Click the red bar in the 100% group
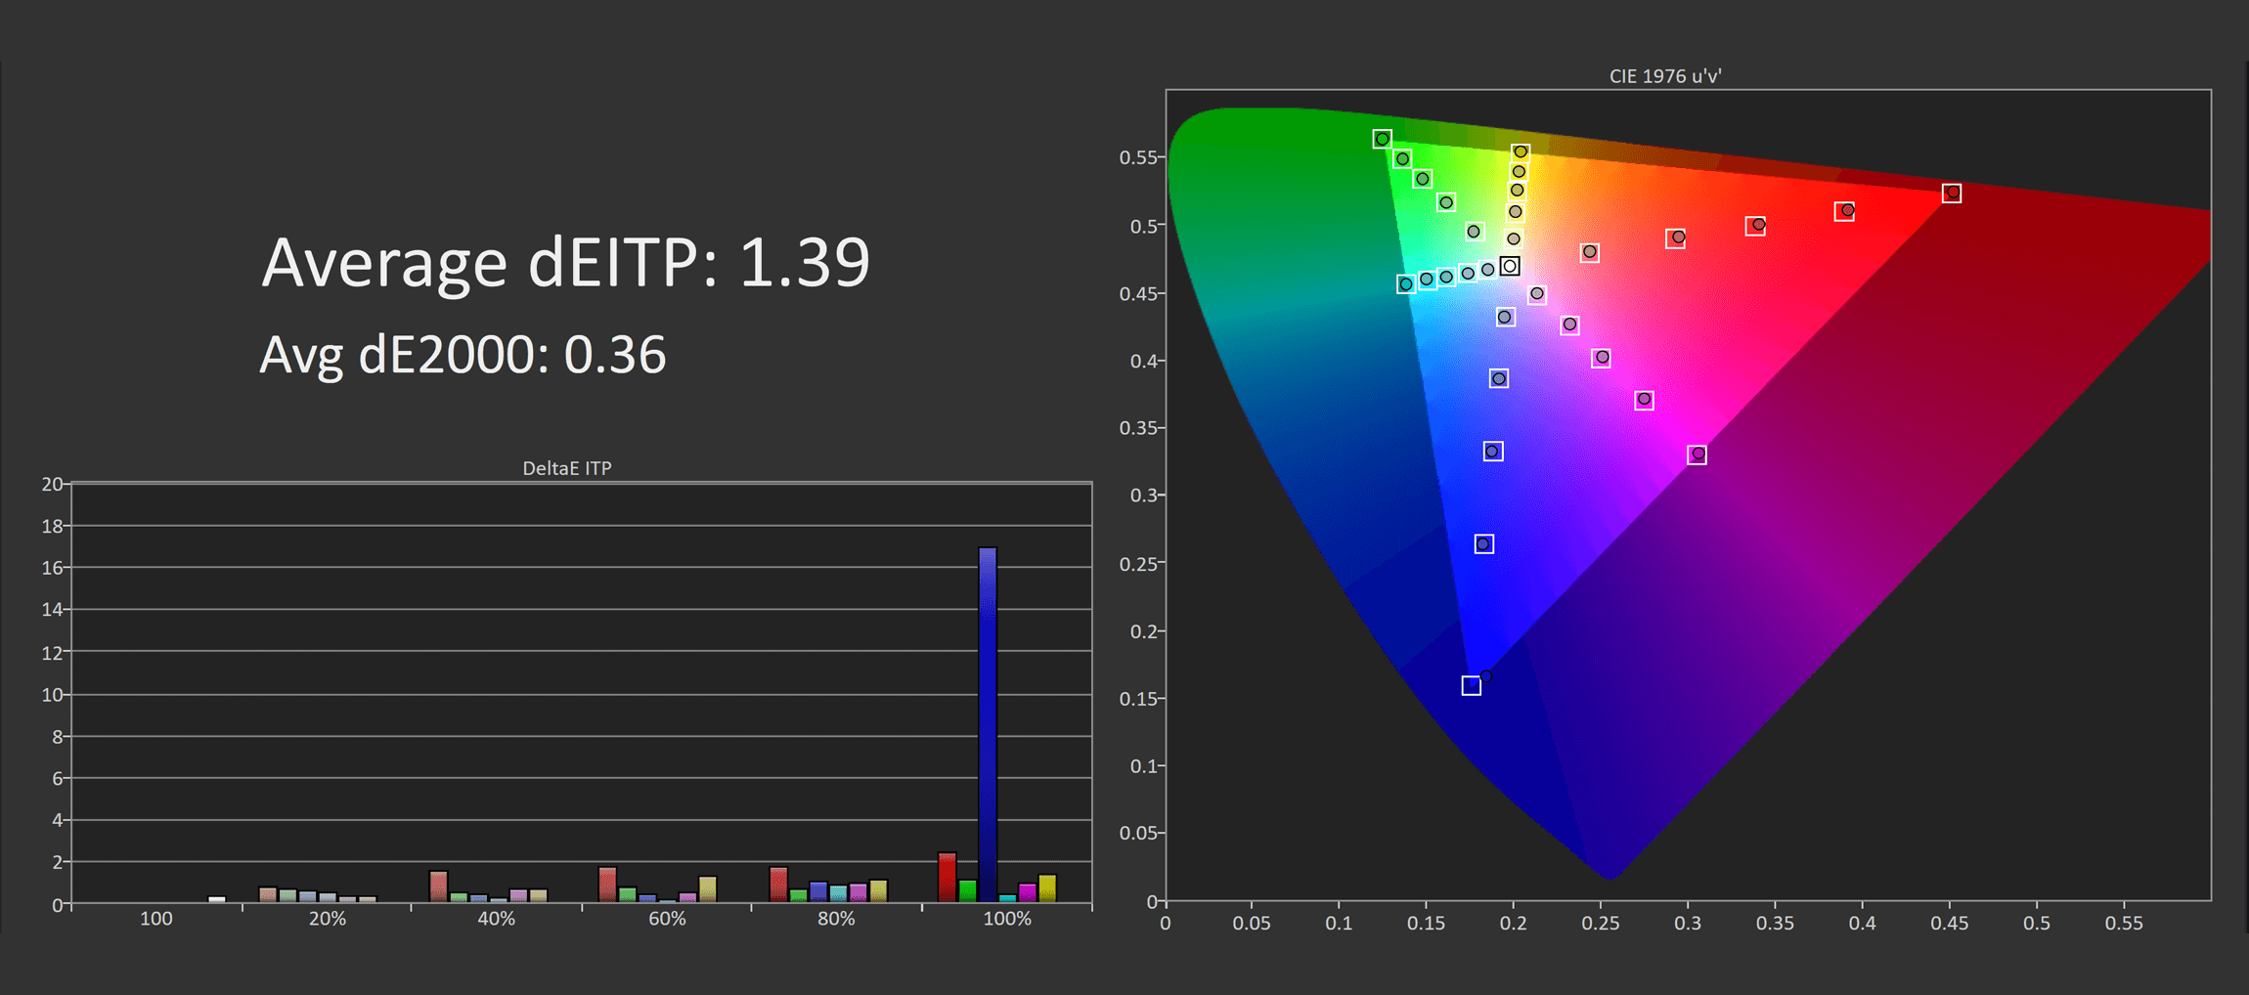This screenshot has width=2249, height=995. pyautogui.click(x=947, y=877)
